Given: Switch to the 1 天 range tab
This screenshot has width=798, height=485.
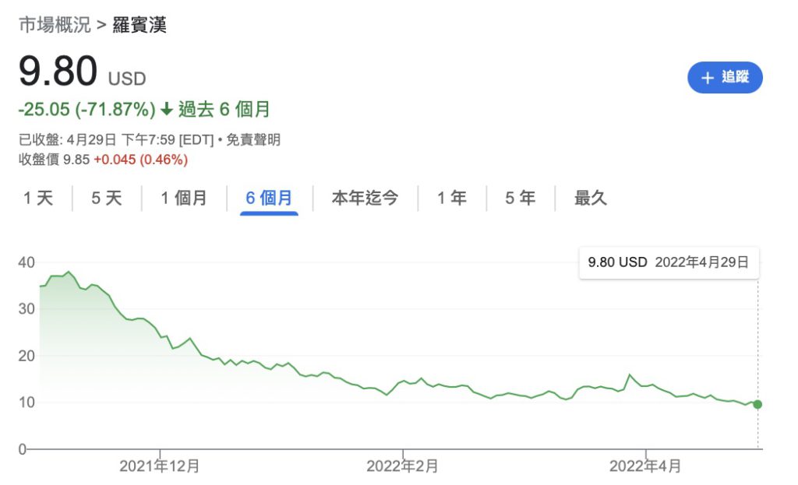Looking at the screenshot, I should click(x=38, y=199).
